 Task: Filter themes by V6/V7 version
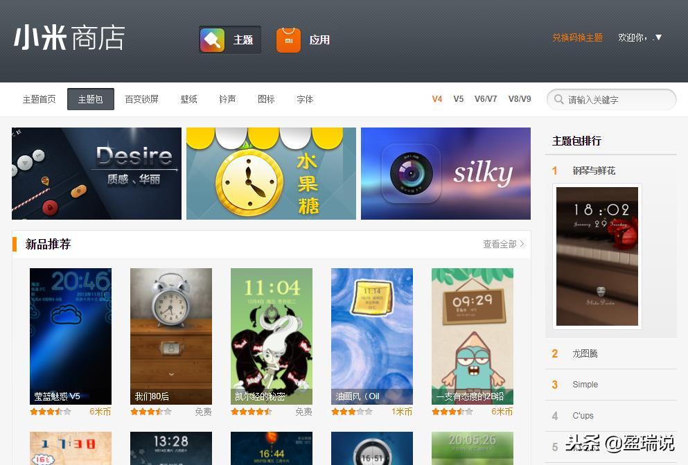click(x=486, y=99)
